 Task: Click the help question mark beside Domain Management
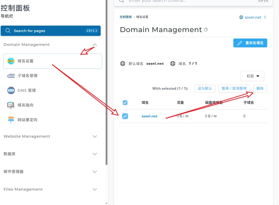pyautogui.click(x=206, y=29)
